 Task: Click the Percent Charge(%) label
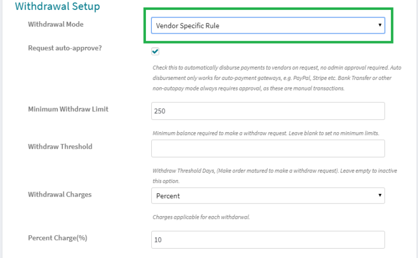coord(58,238)
